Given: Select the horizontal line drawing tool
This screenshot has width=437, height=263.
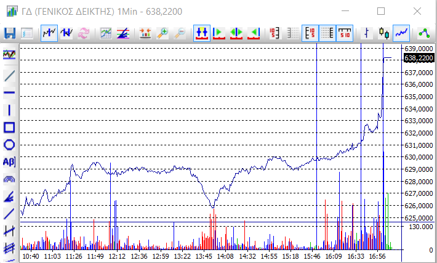Looking at the screenshot, I should pyautogui.click(x=9, y=92).
